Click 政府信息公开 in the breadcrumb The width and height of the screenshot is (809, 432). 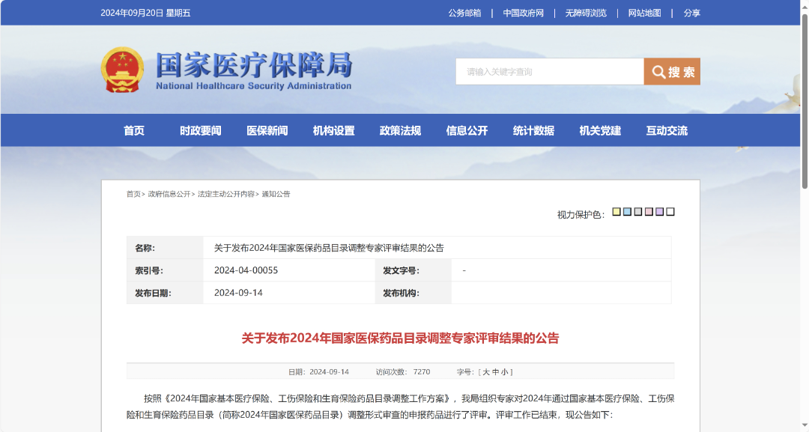(x=169, y=194)
